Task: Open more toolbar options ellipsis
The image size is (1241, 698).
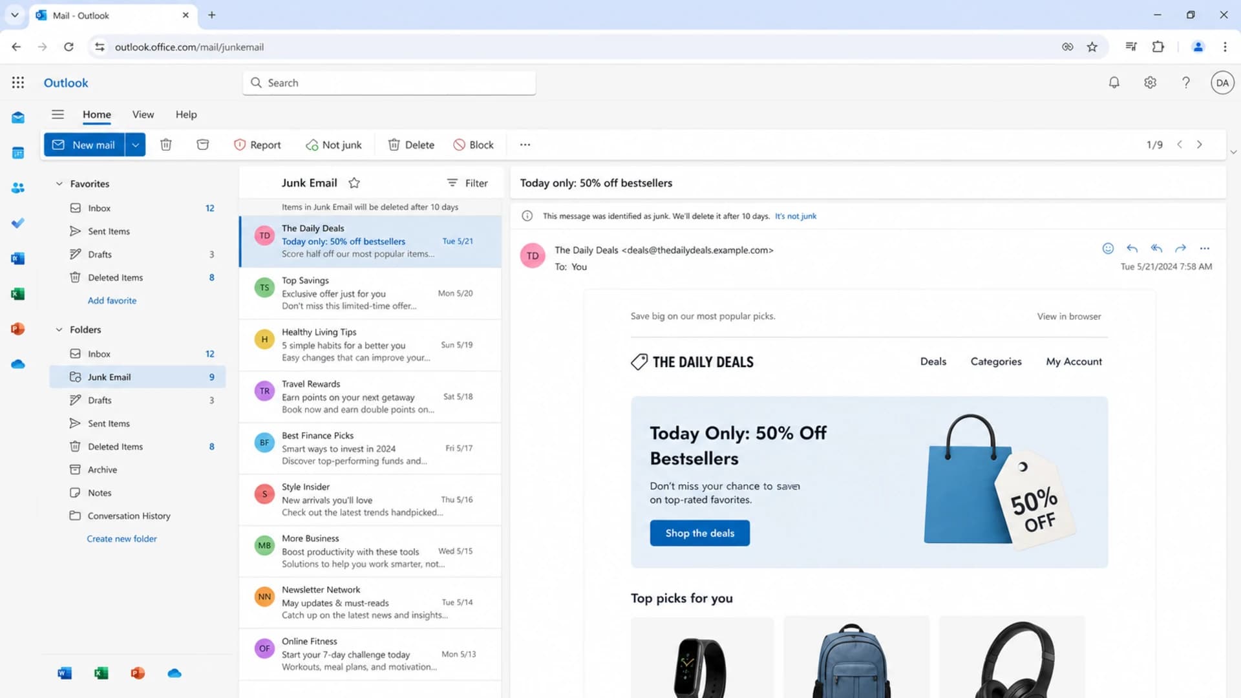Action: coord(525,145)
